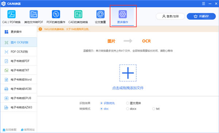This screenshot has height=133, width=219.
Task: Open 电子书转成TXT in the sidebar
Action: coord(19,70)
